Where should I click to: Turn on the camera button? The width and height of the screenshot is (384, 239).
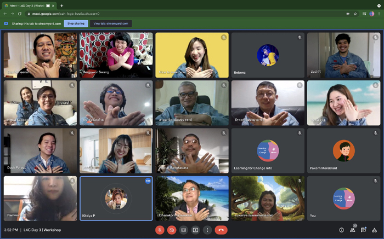172,230
